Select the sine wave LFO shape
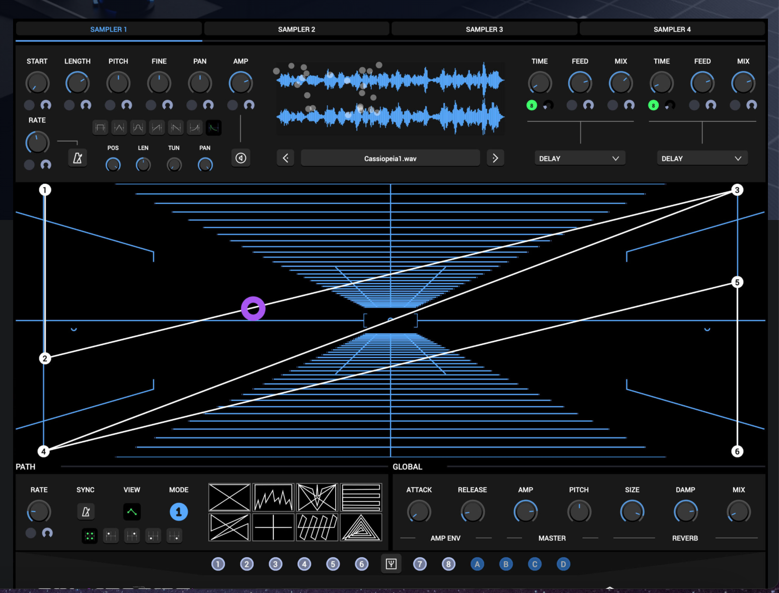This screenshot has width=779, height=593. click(x=138, y=127)
